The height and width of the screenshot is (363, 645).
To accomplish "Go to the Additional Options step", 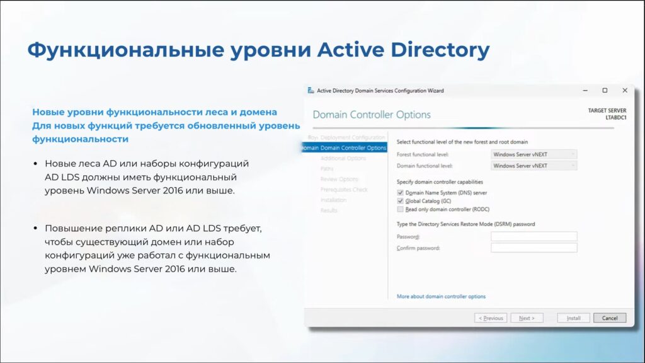I will [x=343, y=158].
